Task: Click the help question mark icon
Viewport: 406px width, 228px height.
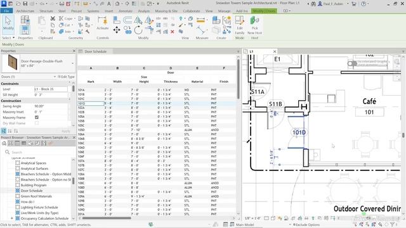Action: (363, 4)
